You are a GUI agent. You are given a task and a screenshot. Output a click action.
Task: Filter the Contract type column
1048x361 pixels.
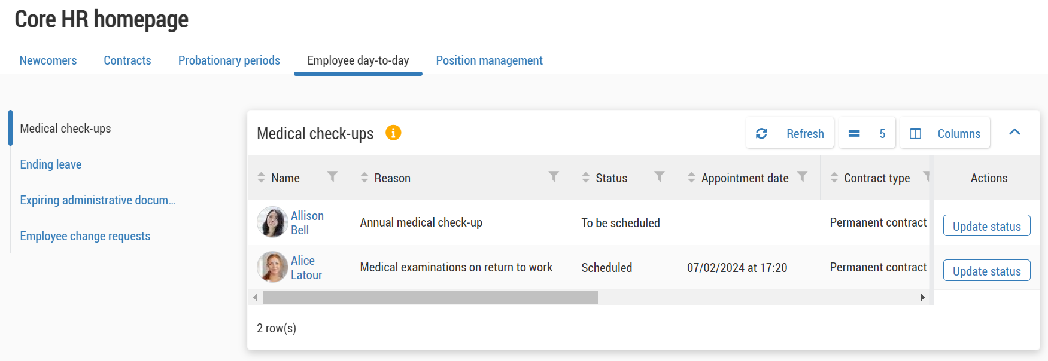[927, 178]
